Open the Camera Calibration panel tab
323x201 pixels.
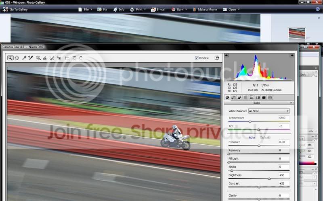coord(264,97)
